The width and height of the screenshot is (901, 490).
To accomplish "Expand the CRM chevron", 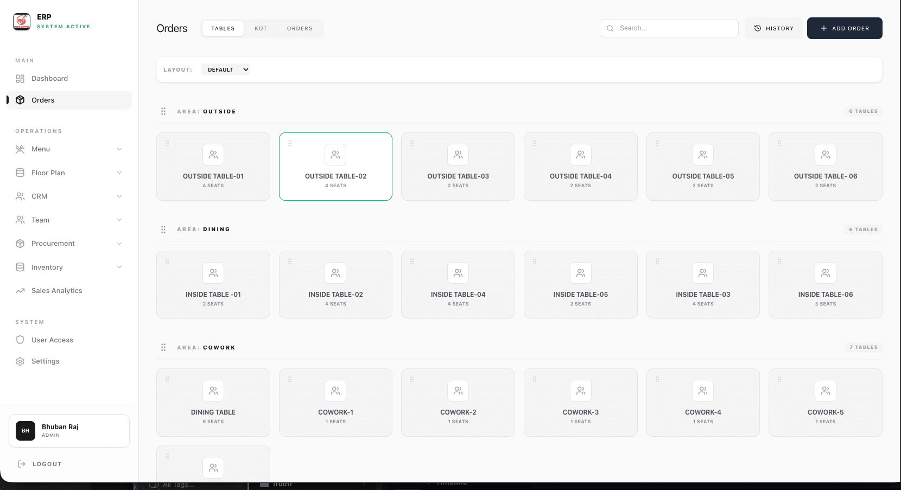I will (x=119, y=196).
